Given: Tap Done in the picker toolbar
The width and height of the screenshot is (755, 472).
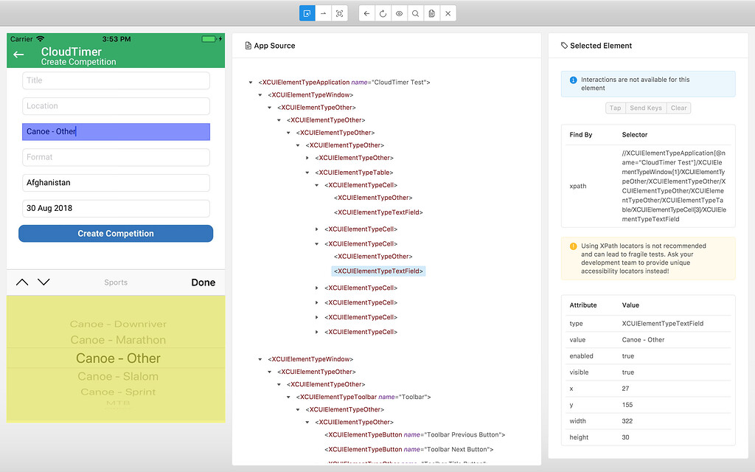Looking at the screenshot, I should [203, 282].
